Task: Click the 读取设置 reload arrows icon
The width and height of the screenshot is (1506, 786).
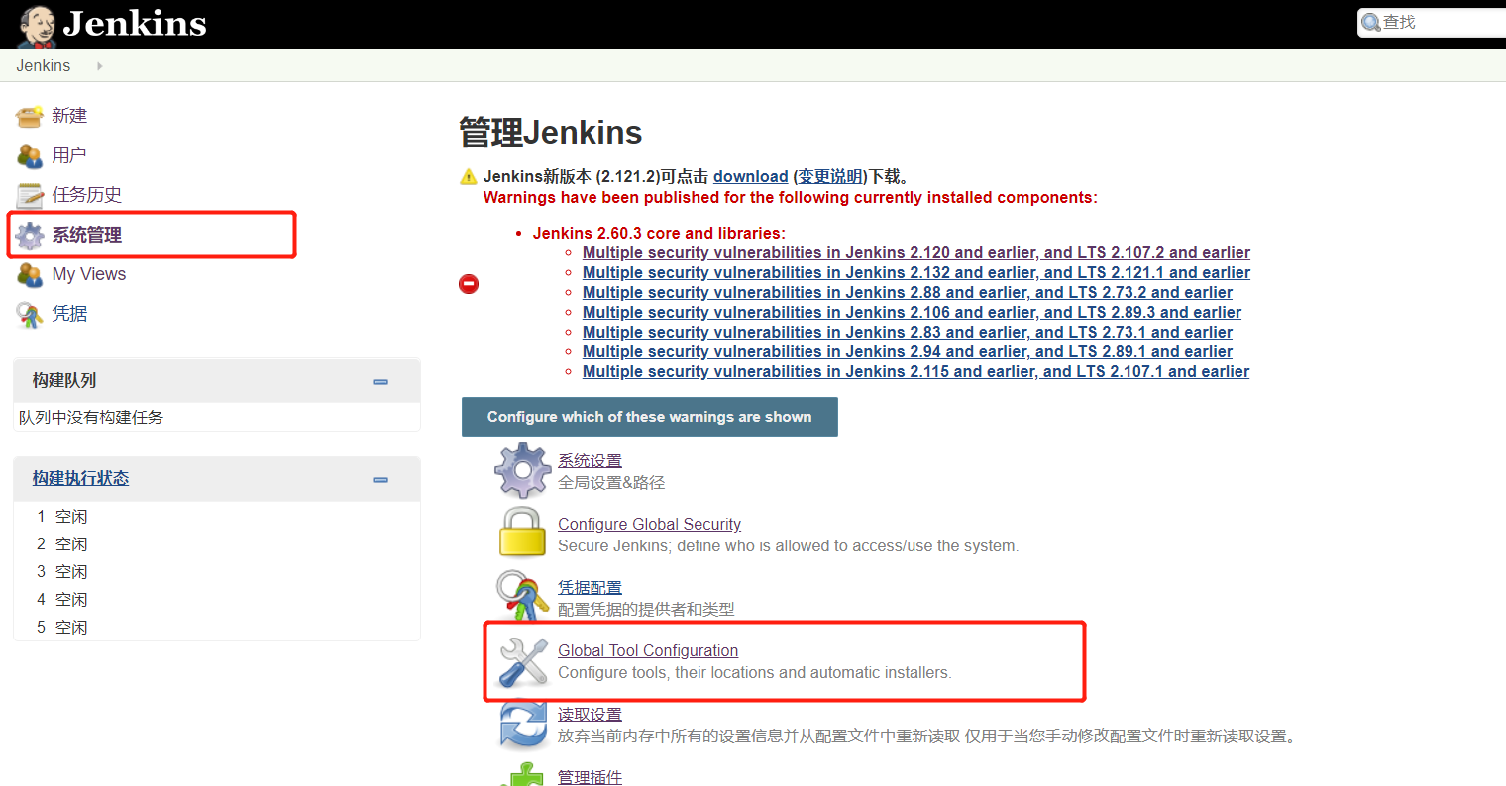Action: tap(522, 724)
